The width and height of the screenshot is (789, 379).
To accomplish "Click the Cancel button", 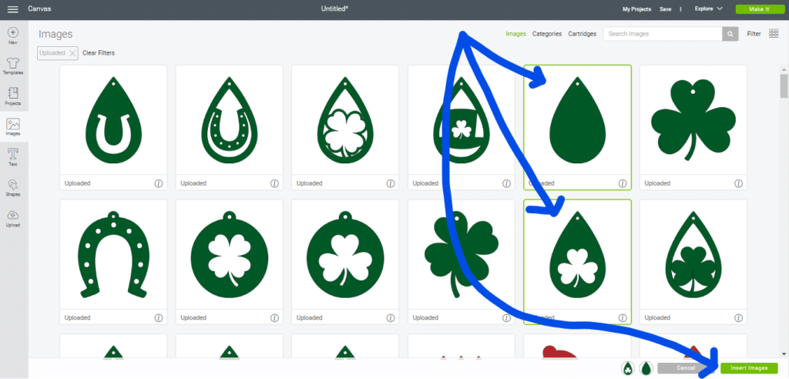I will click(686, 368).
